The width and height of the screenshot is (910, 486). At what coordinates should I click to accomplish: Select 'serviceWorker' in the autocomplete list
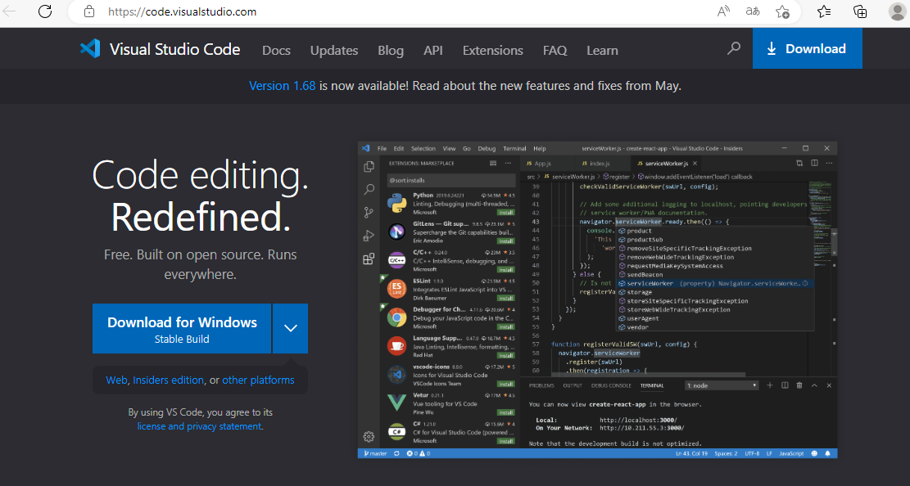[714, 284]
